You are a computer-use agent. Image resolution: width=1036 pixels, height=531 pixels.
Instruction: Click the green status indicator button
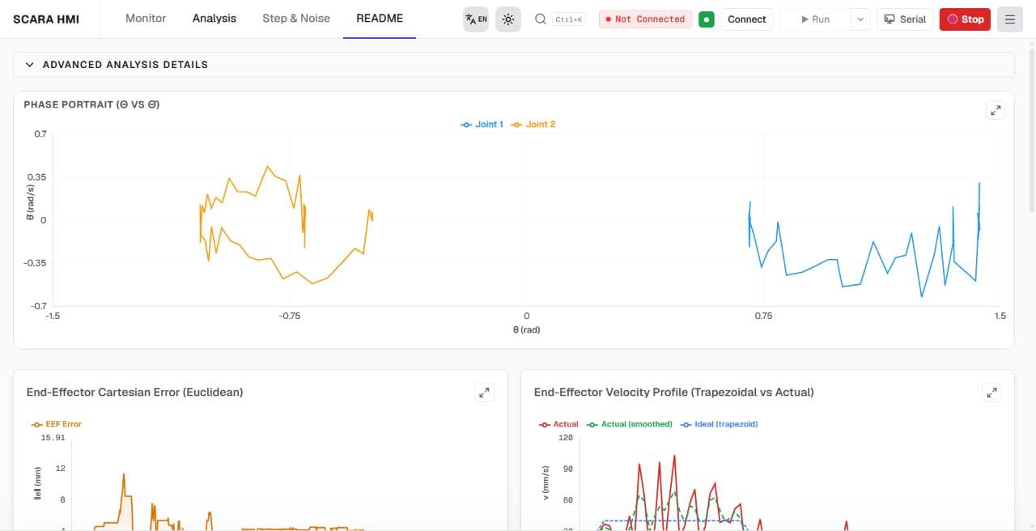[x=707, y=19]
